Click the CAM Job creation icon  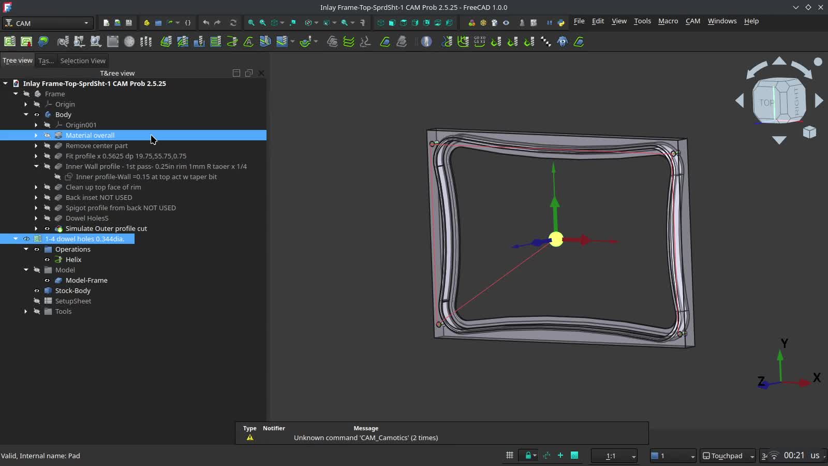pos(9,41)
